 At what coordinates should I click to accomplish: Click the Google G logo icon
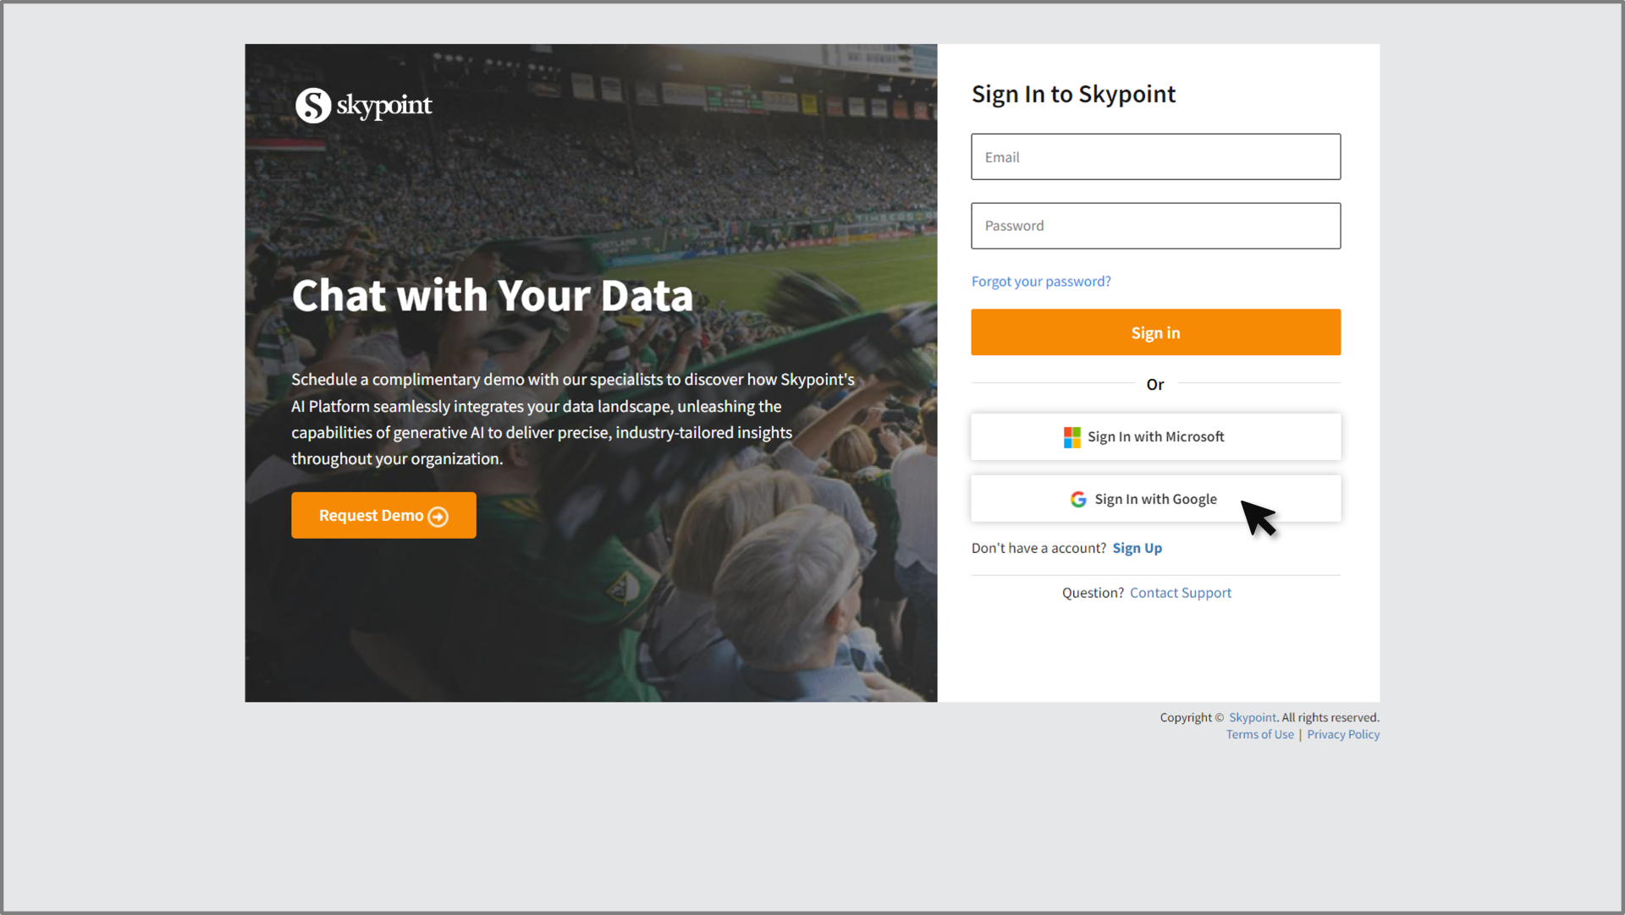click(1078, 500)
